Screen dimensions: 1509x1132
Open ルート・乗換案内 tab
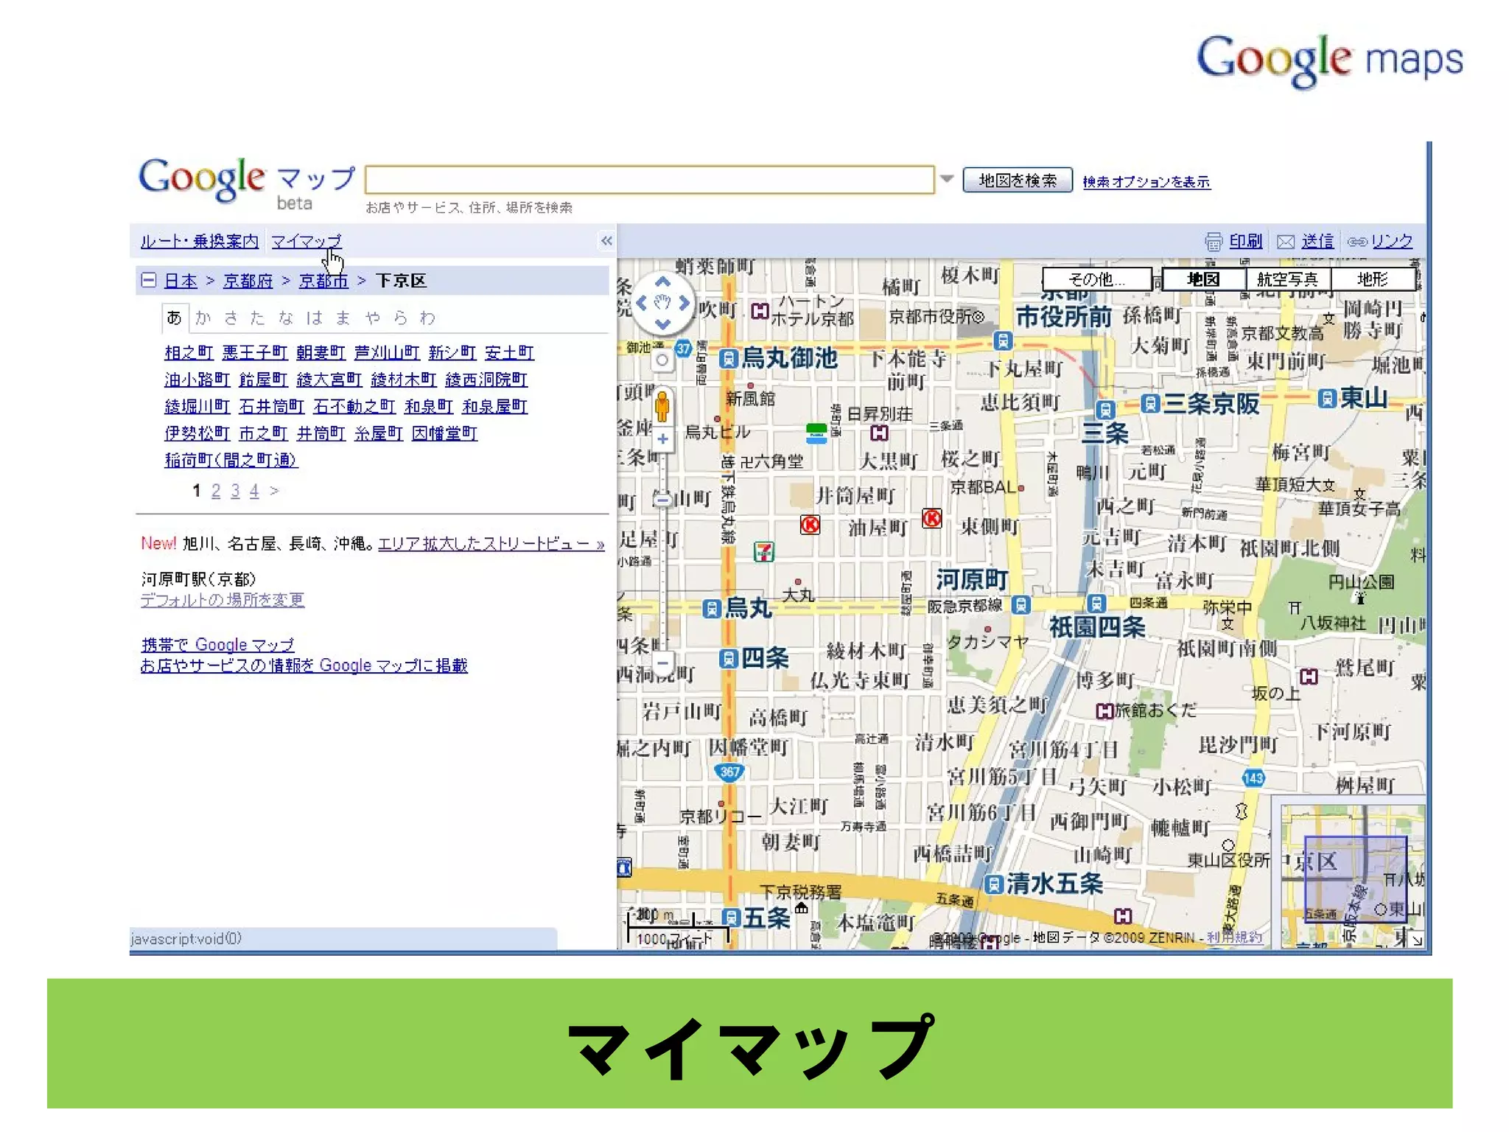pyautogui.click(x=199, y=241)
